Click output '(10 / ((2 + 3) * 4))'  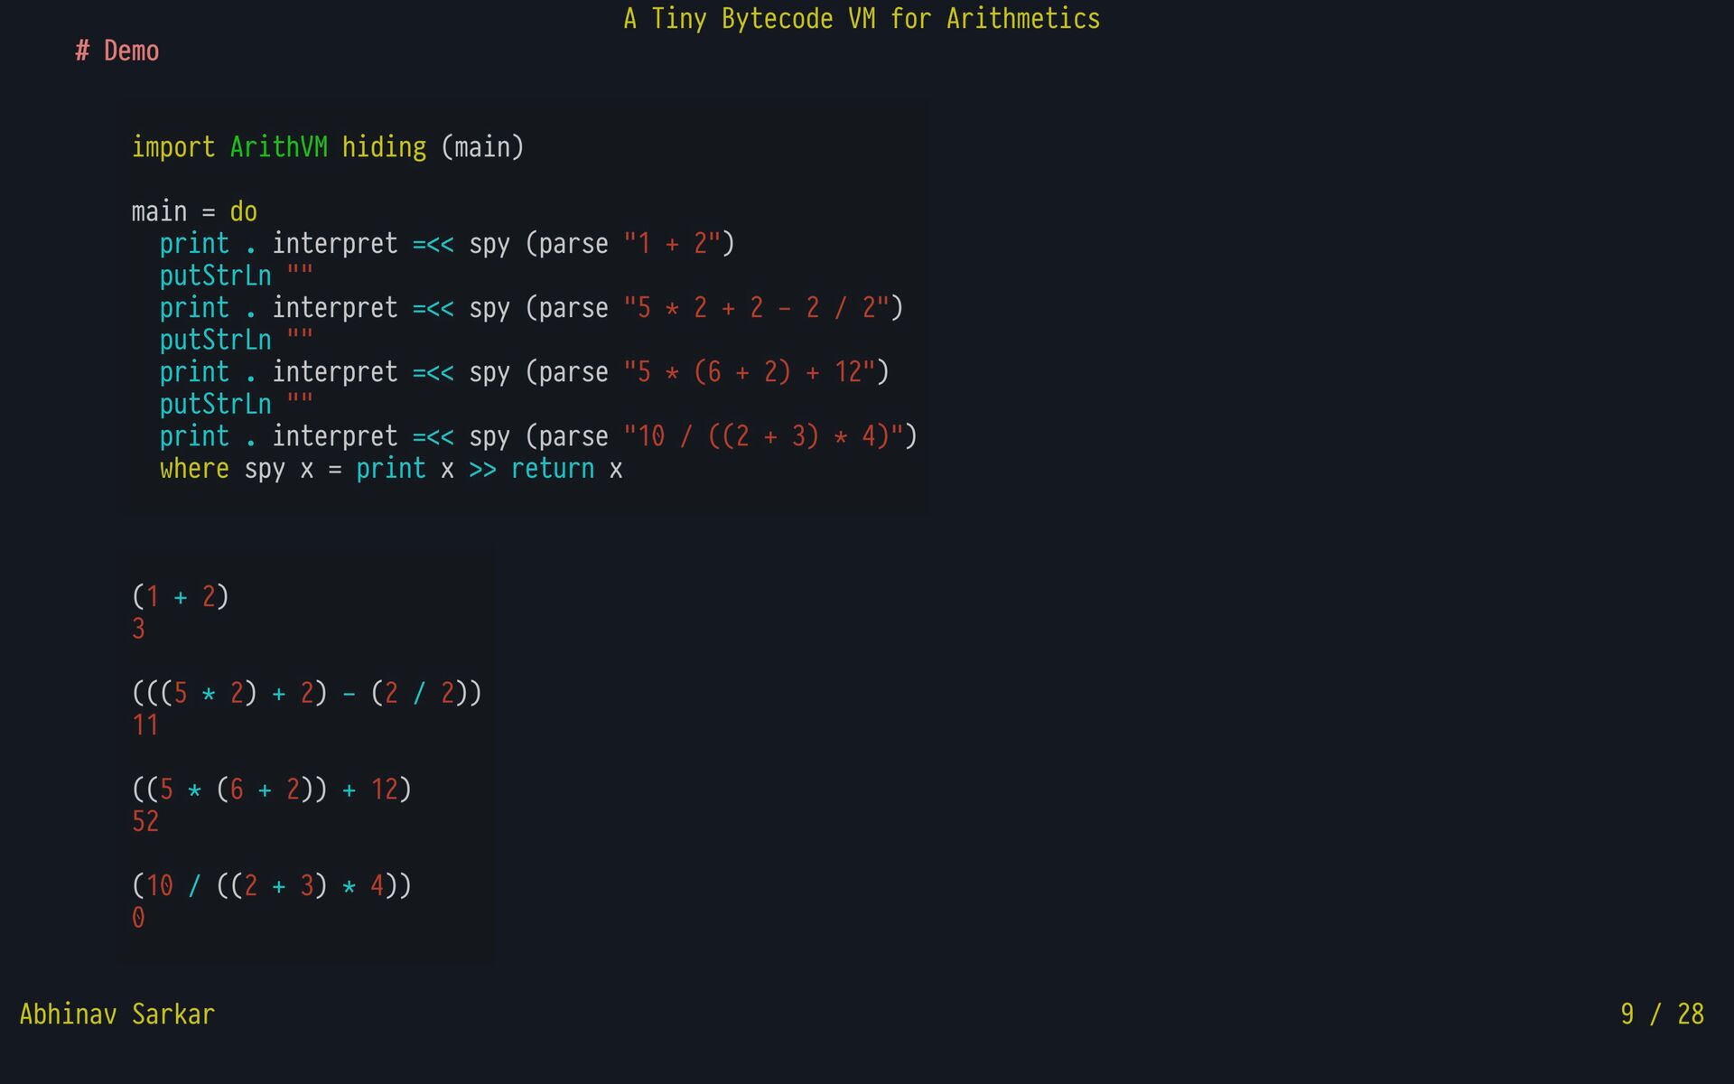272,886
